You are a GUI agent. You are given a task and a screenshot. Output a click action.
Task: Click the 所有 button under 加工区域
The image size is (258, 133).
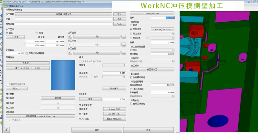(x=15, y=37)
